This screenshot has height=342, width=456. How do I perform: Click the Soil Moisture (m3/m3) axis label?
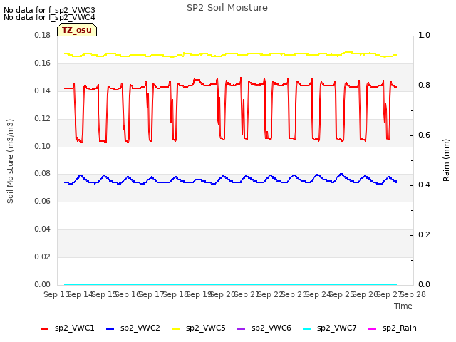tap(10, 161)
